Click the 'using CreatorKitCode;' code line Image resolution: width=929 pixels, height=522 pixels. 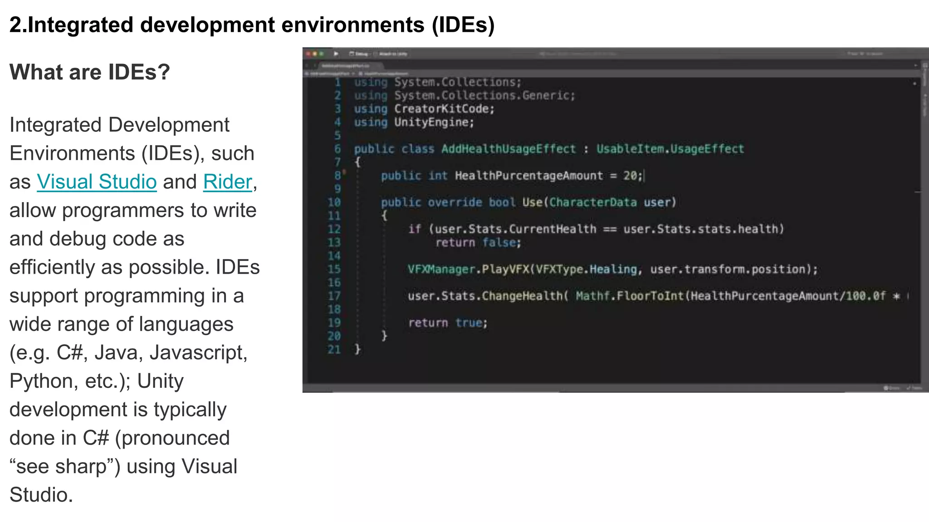[x=424, y=109]
